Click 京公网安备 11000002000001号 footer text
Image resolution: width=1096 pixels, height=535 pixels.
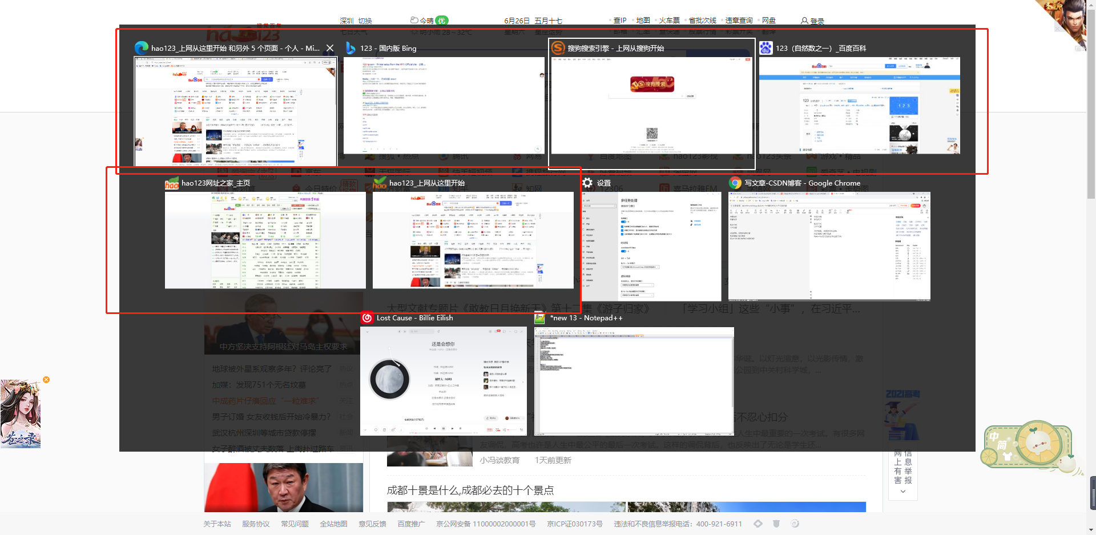click(486, 524)
